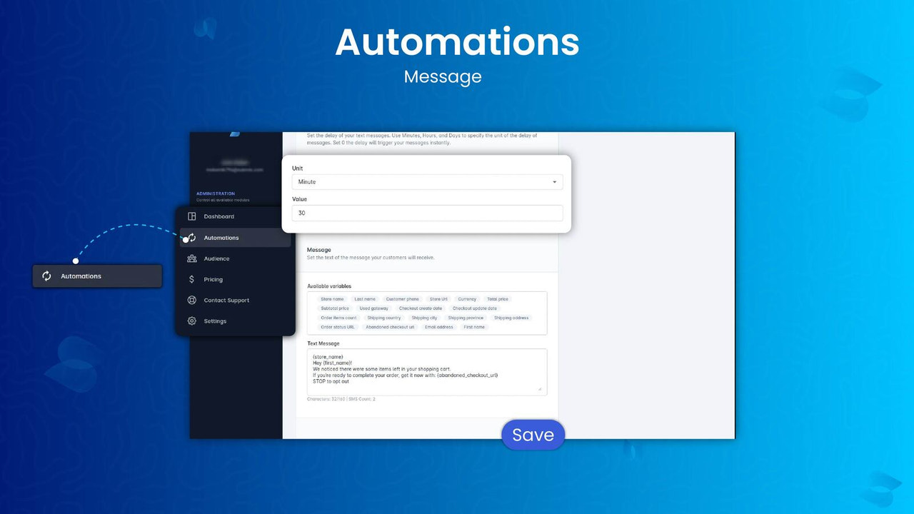Click the Contact Support menu link
Screen dimensions: 914x514
click(x=226, y=300)
